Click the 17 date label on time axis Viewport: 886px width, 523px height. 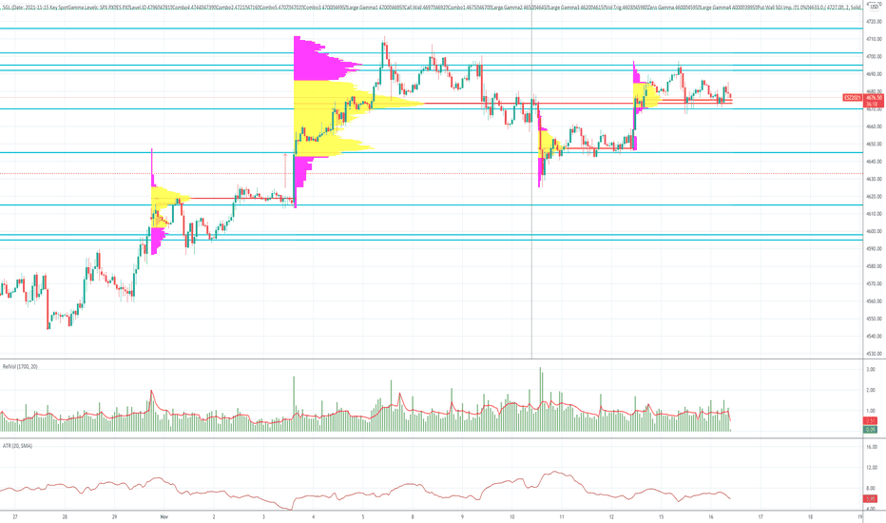click(761, 516)
